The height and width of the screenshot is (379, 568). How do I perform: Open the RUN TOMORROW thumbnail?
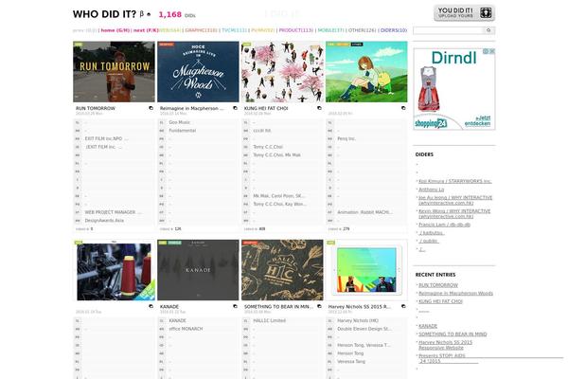(114, 72)
